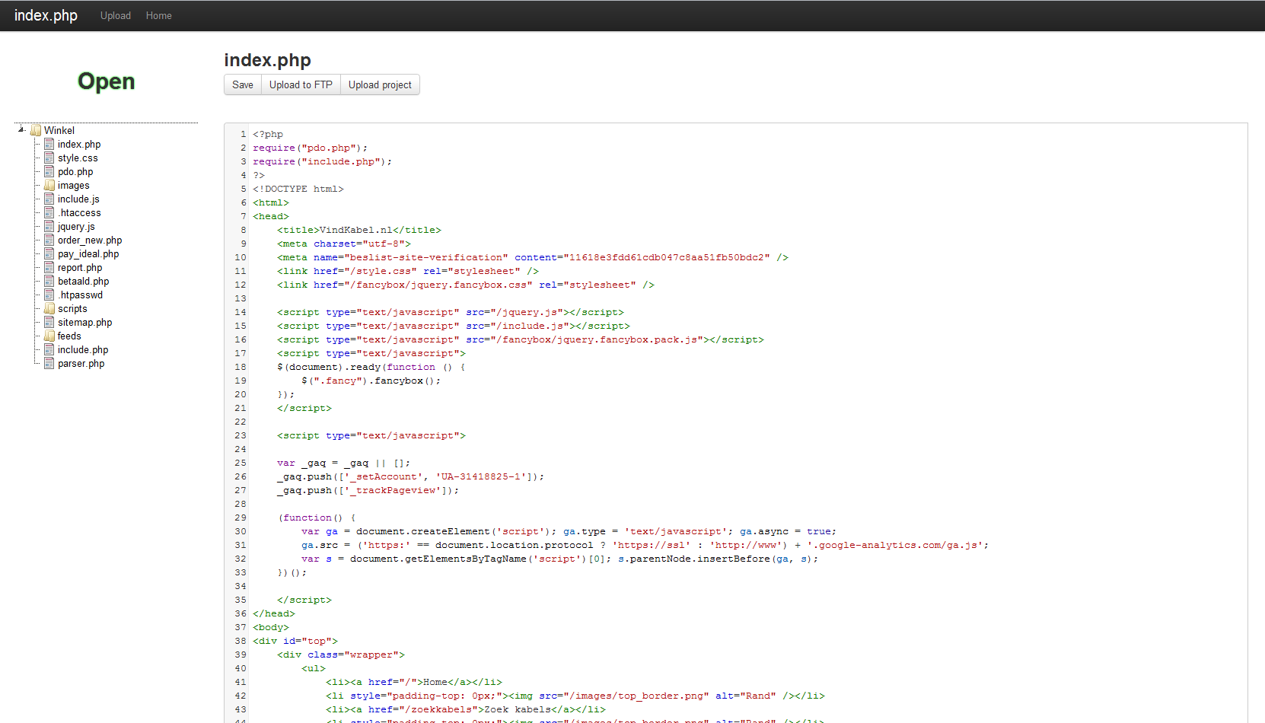Image resolution: width=1265 pixels, height=723 pixels.
Task: Click the <title>VindKabel.nl</title> code line
Action: pyautogui.click(x=359, y=230)
